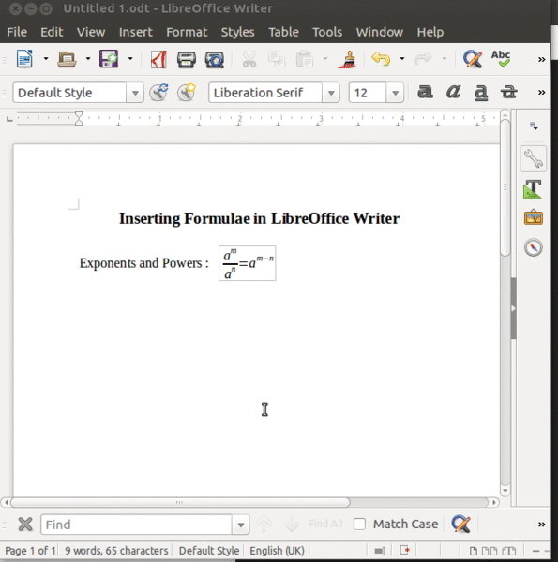Open the Tools menu
The width and height of the screenshot is (558, 562).
[327, 32]
